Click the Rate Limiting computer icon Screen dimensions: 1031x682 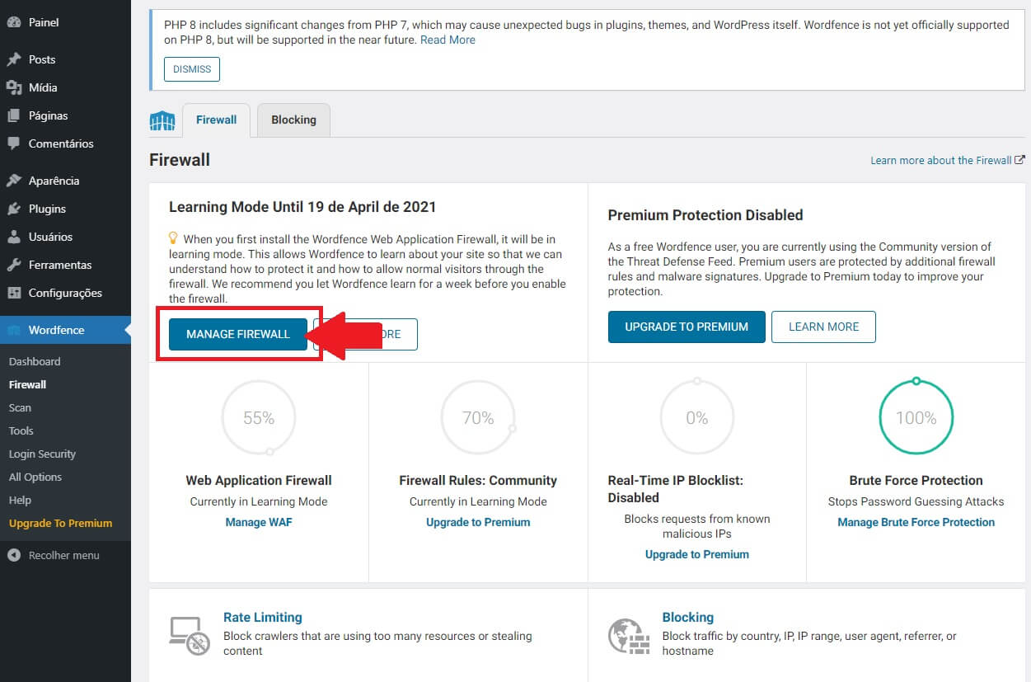(190, 635)
